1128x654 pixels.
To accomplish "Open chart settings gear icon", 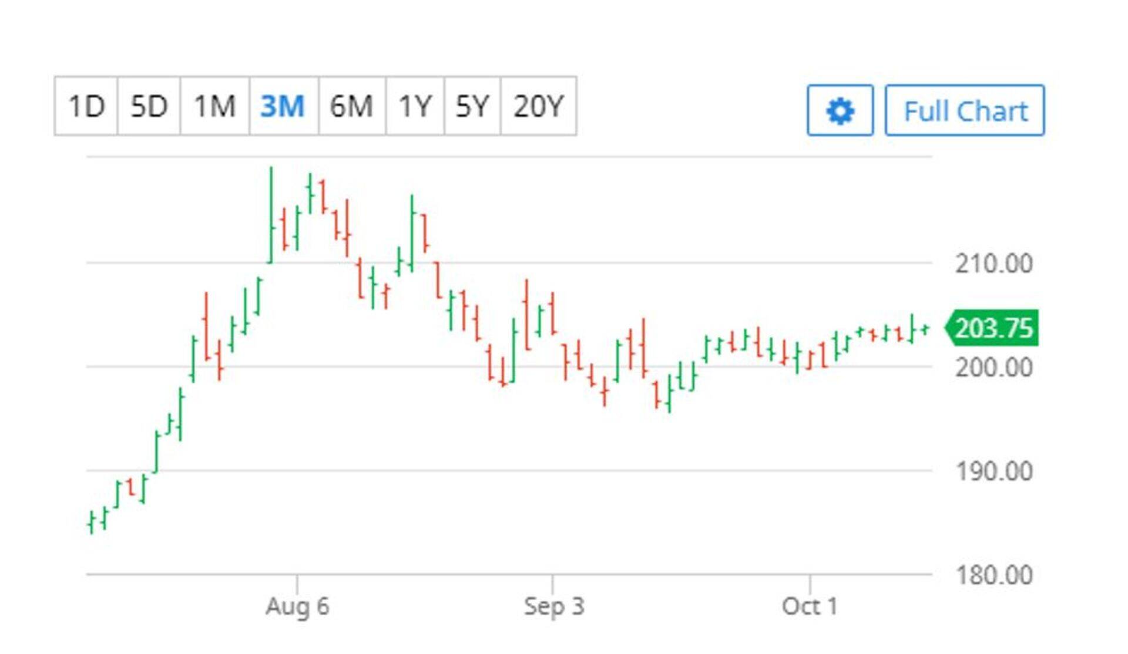I will point(840,110).
